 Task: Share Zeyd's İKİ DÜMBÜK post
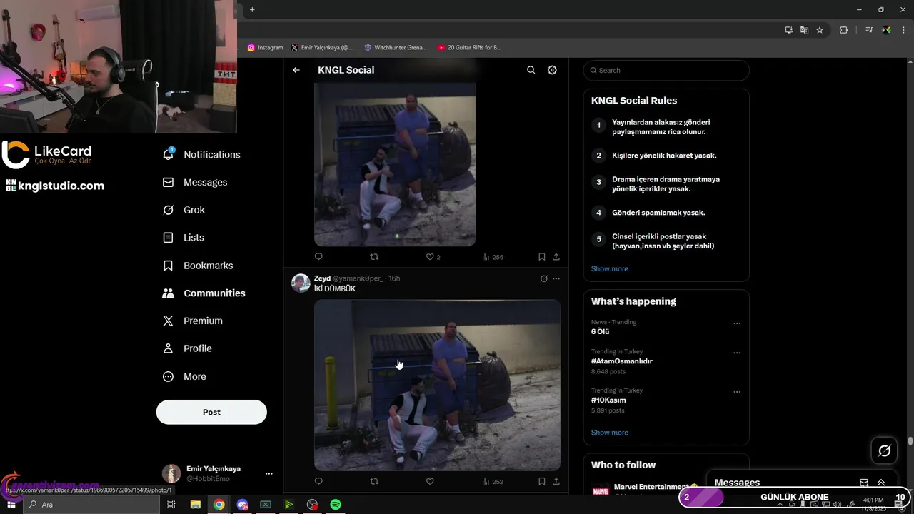click(556, 481)
